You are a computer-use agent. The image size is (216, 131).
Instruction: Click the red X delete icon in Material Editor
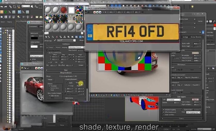57,37
